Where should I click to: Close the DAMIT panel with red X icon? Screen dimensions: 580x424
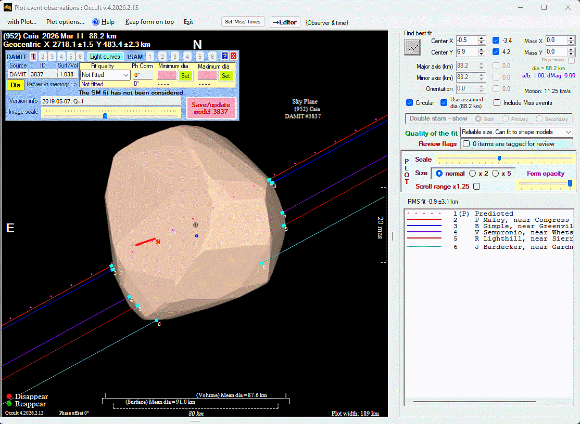point(233,57)
